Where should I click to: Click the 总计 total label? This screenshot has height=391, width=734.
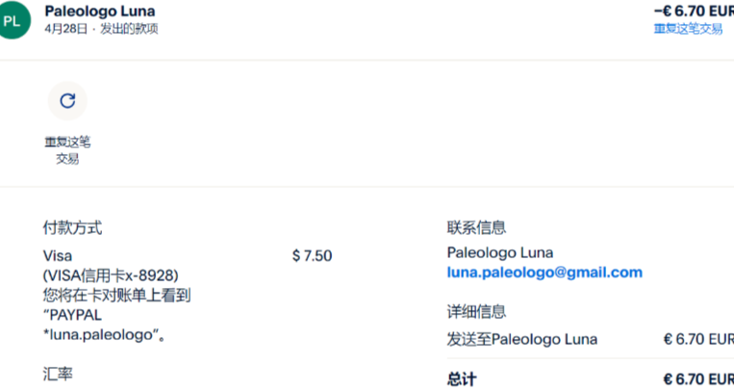[x=462, y=378]
